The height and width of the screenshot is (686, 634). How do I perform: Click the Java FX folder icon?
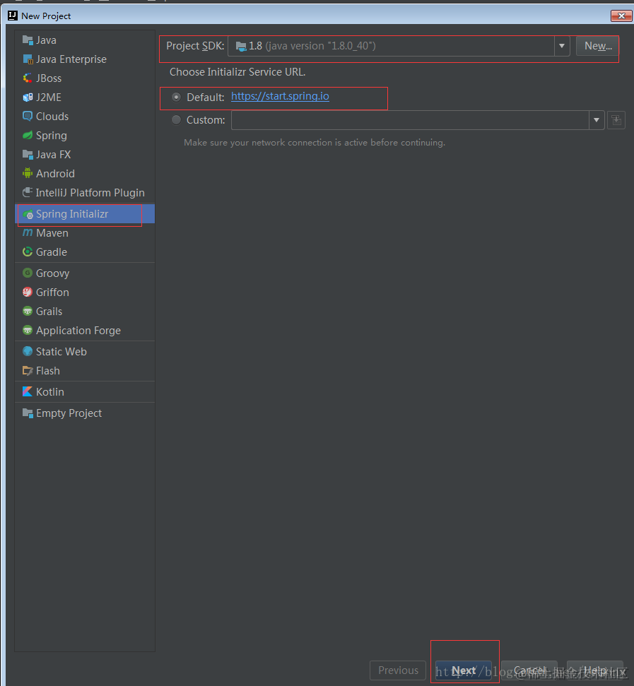(x=28, y=155)
